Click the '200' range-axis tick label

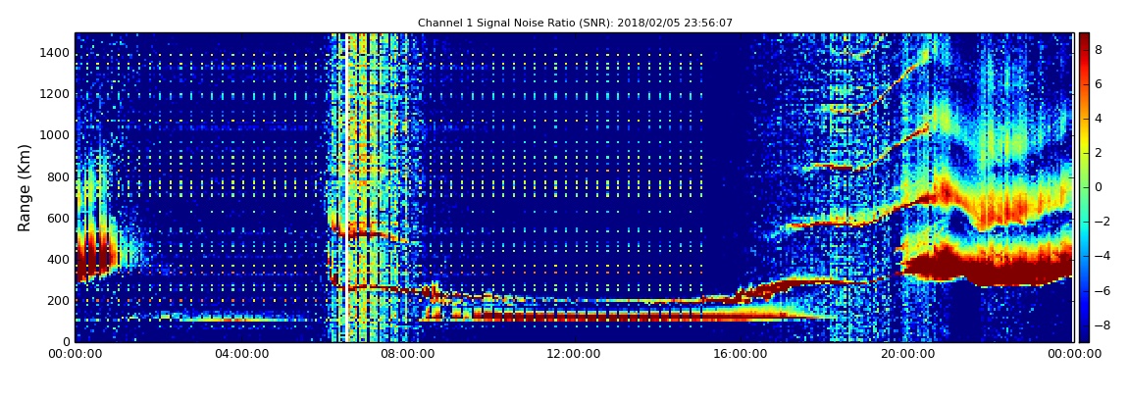[59, 301]
